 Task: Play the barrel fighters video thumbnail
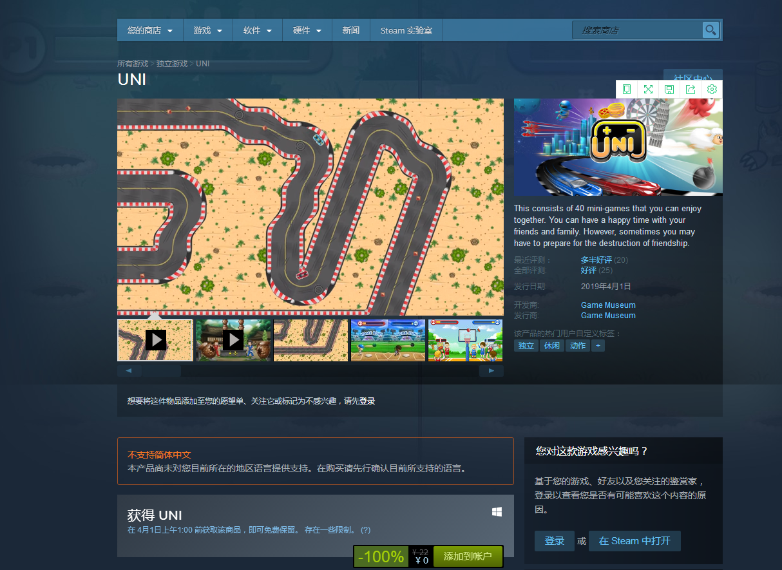click(233, 340)
